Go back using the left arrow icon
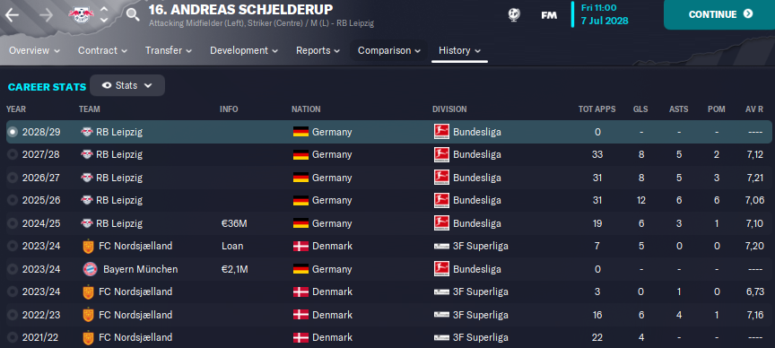The height and width of the screenshot is (348, 775). [12, 15]
